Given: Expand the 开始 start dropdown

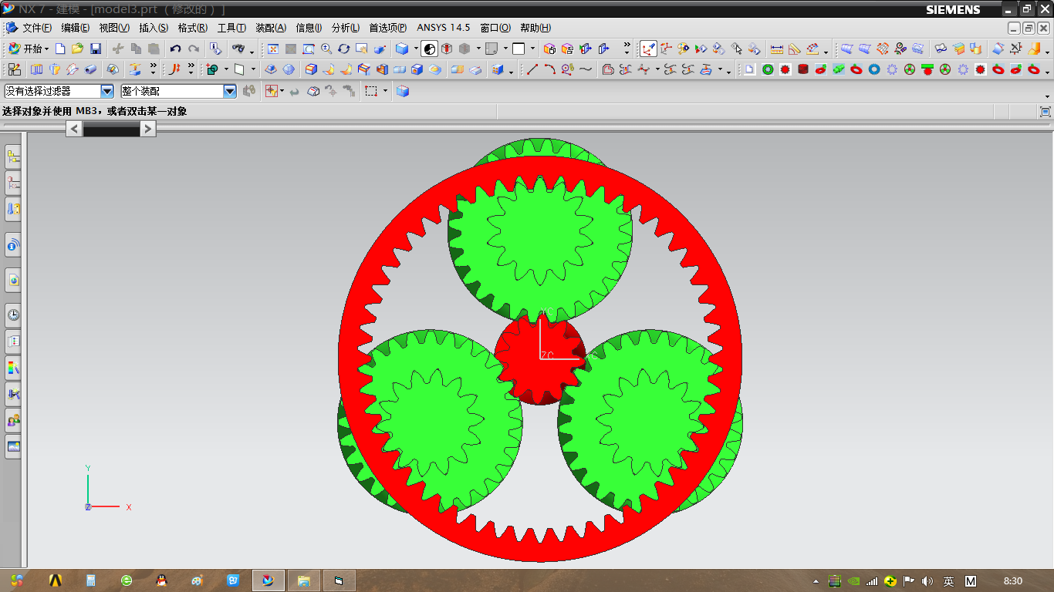Looking at the screenshot, I should (x=46, y=49).
